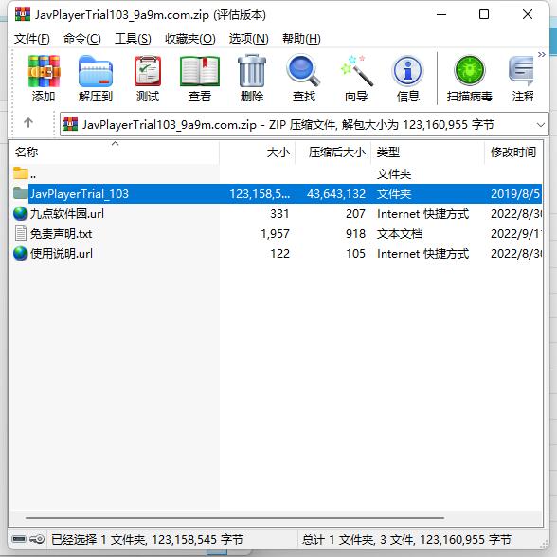This screenshot has height=557, width=557.
Task: Click the 信息 (Info) toolbar icon
Action: tap(407, 71)
